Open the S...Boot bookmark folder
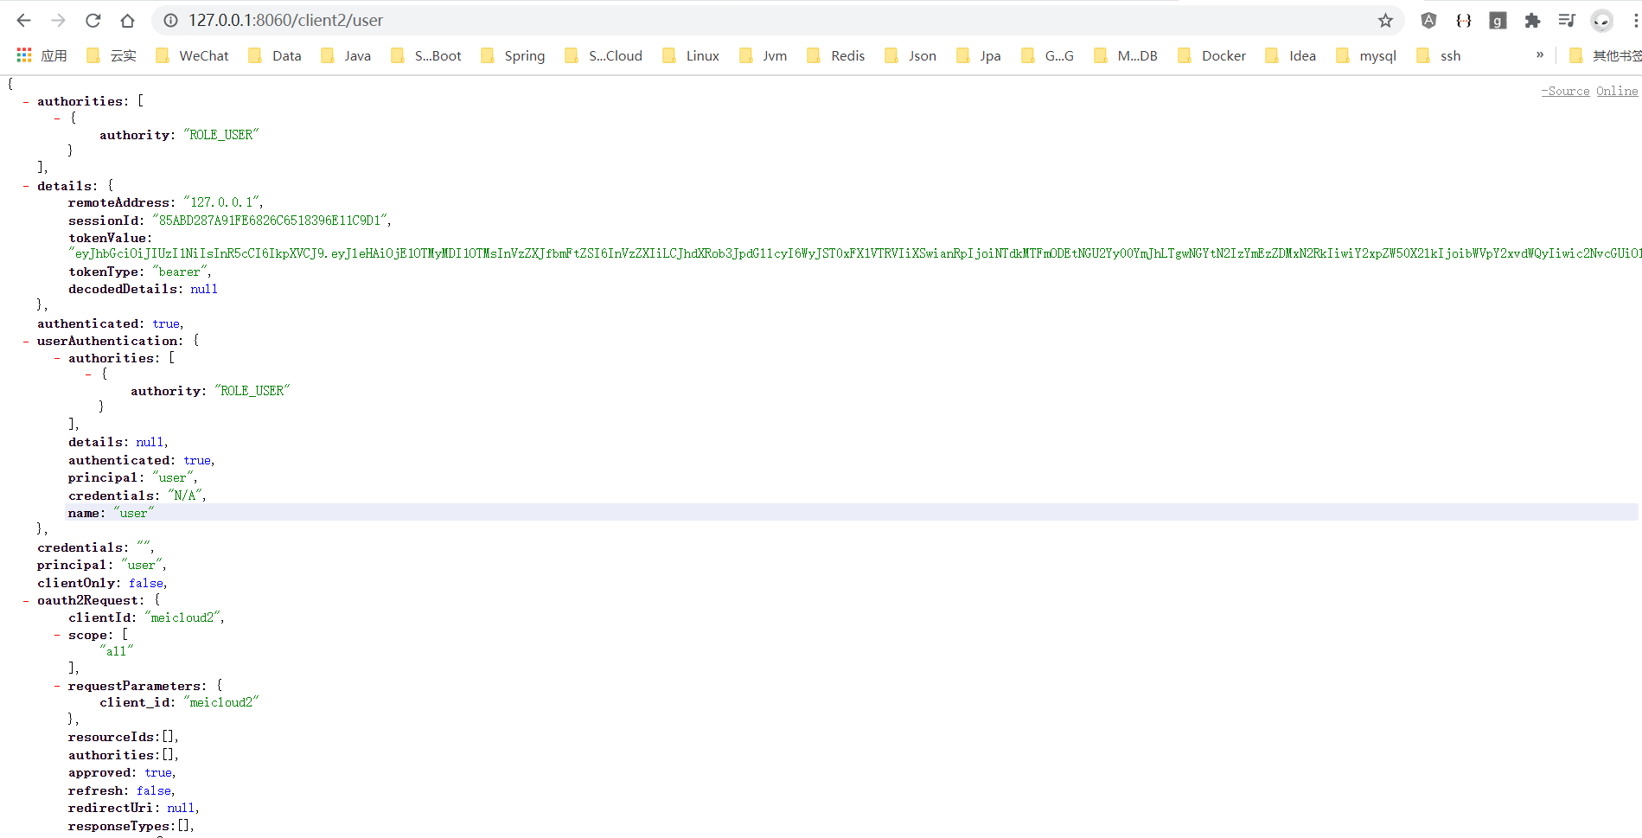Image resolution: width=1642 pixels, height=838 pixels. click(x=426, y=55)
